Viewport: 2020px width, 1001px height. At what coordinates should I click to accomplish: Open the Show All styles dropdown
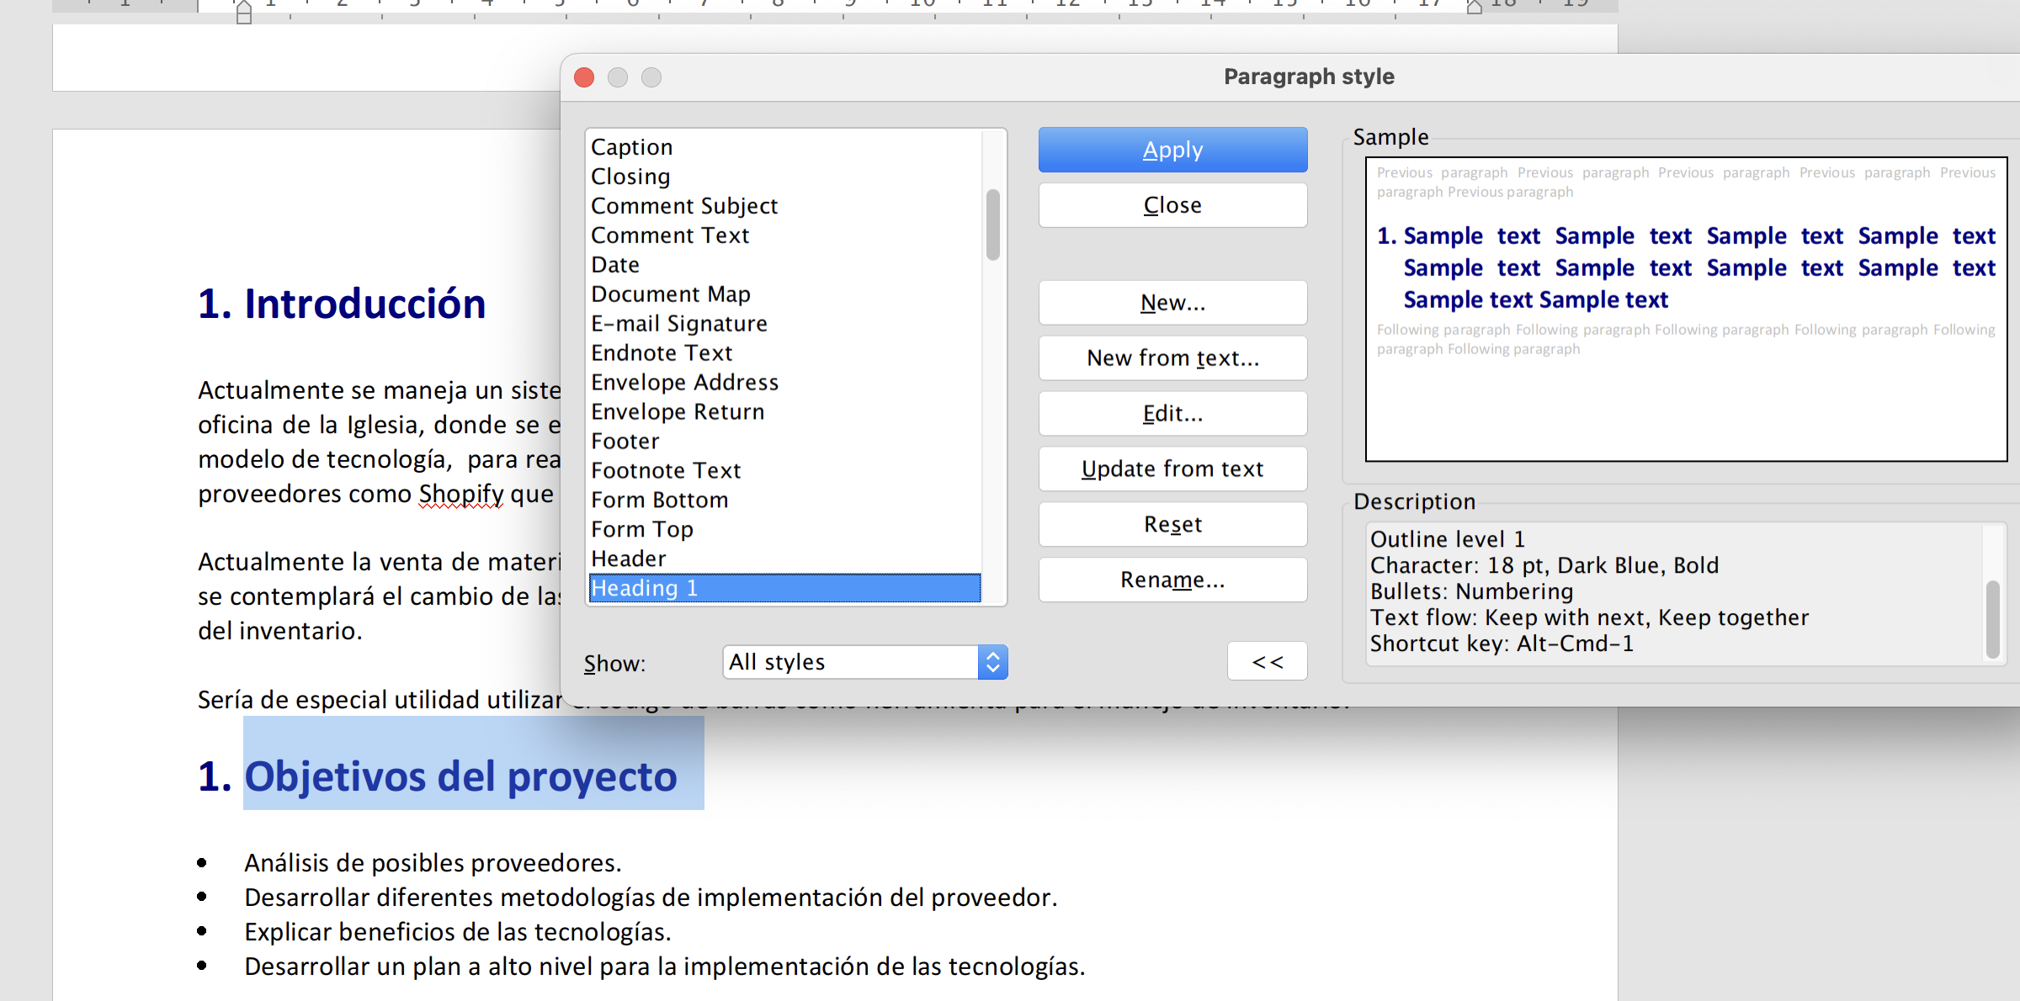point(864,662)
